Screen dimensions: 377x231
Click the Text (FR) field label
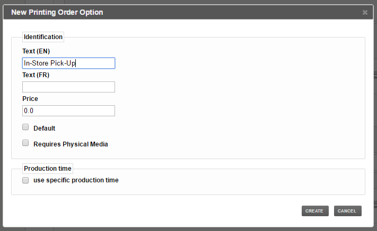(x=36, y=75)
